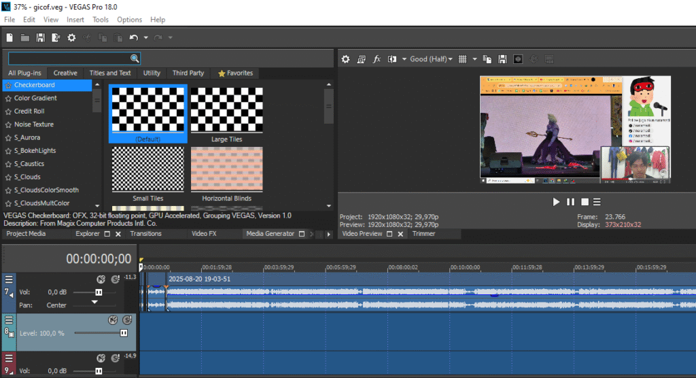
Task: Select S_Caustics in the plug-in list
Action: [29, 163]
